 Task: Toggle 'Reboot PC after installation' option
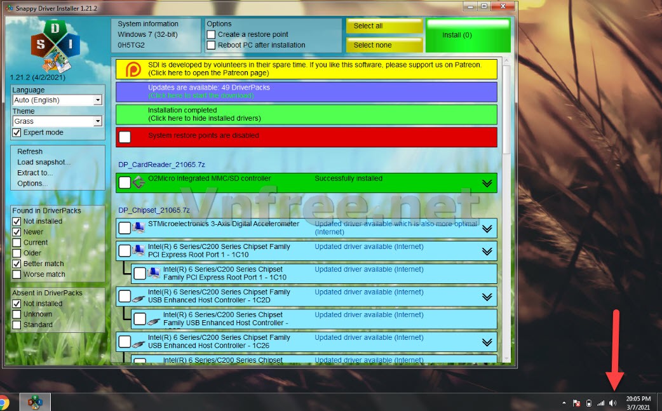(x=212, y=45)
